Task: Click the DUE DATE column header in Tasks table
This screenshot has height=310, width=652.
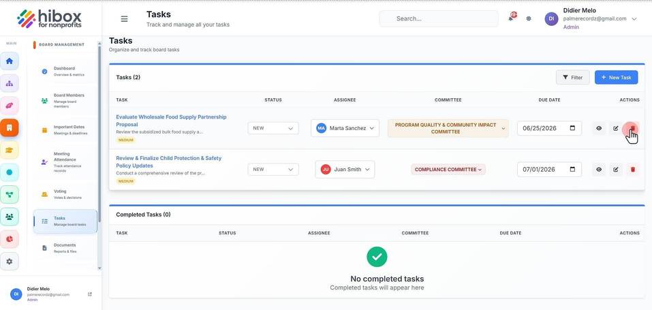Action: pos(549,100)
